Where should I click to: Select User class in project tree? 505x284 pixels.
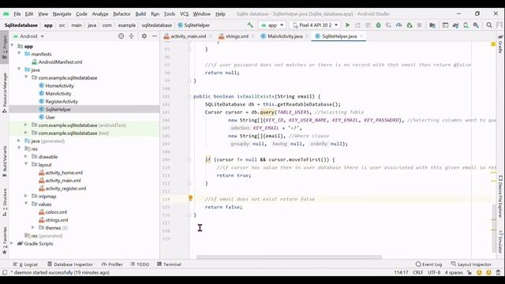coord(50,118)
